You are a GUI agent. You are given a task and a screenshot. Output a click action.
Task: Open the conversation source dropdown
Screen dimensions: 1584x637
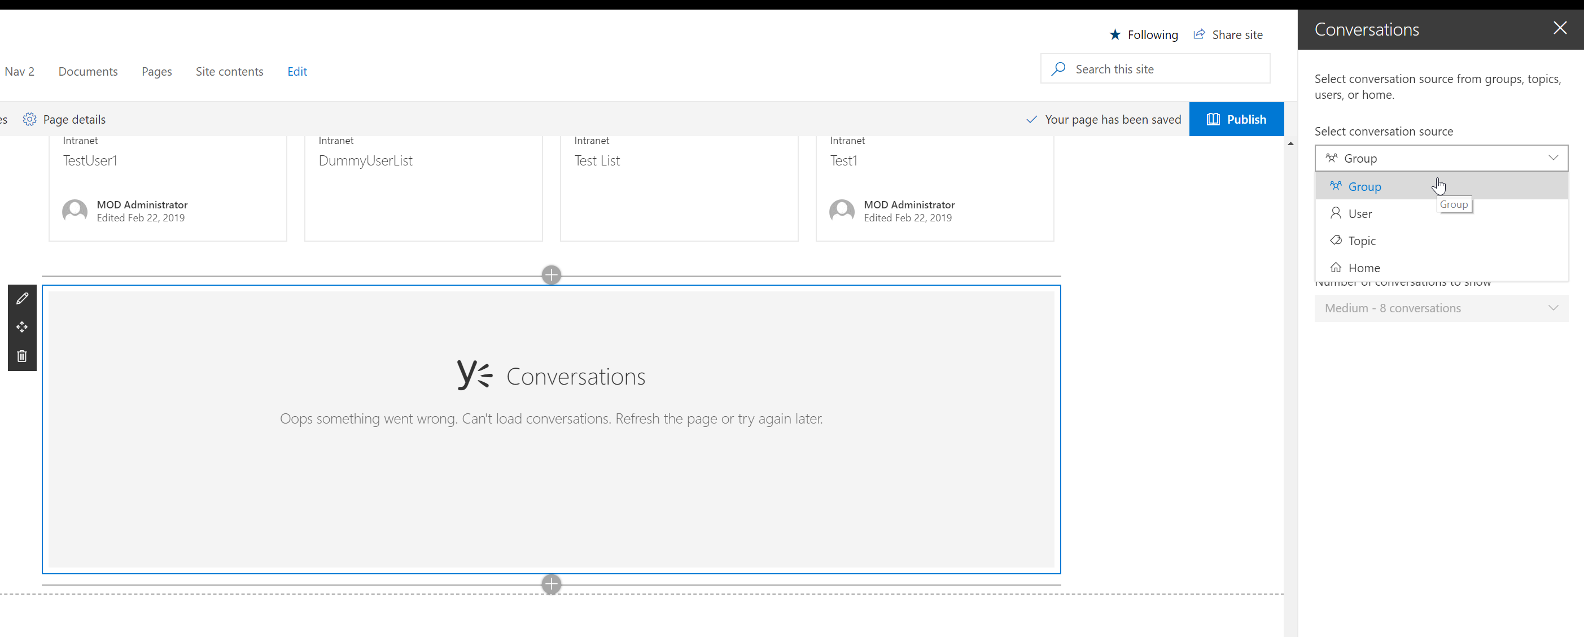1441,158
